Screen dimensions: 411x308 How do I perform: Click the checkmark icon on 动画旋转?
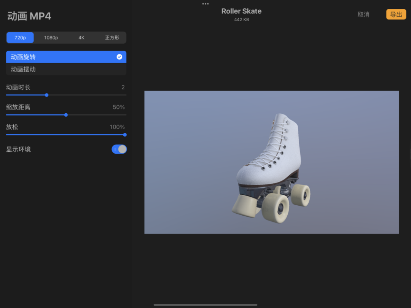119,57
